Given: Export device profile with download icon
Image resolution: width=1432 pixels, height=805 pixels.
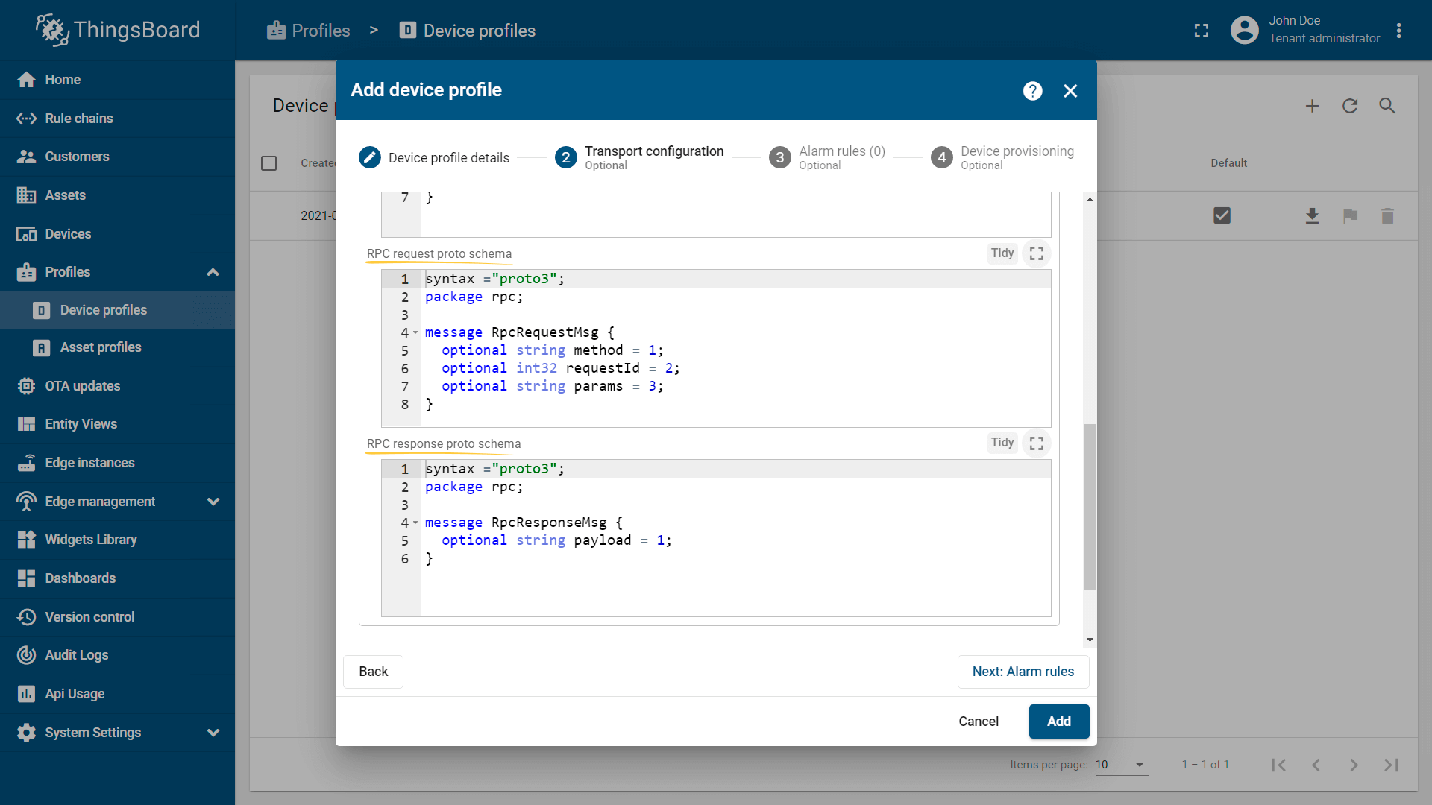Looking at the screenshot, I should pos(1312,216).
